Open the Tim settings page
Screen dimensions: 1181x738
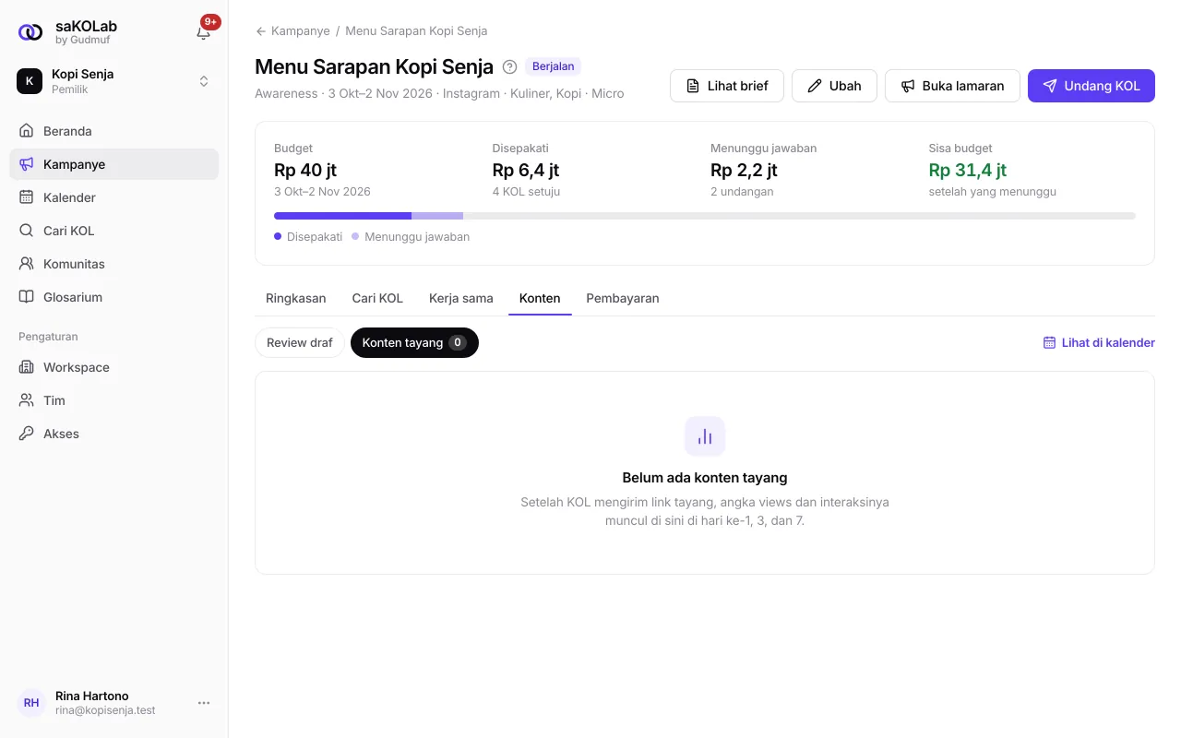click(x=114, y=400)
